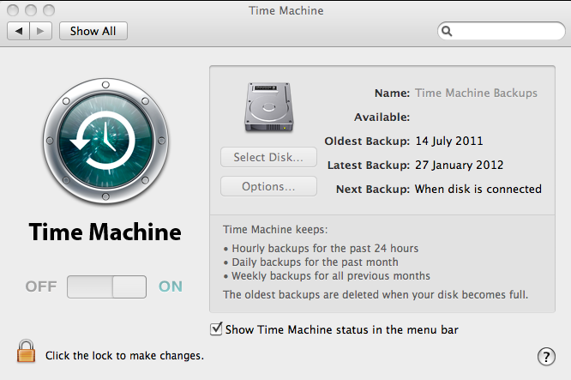Click the ON label beside the switch
The width and height of the screenshot is (571, 380).
(x=171, y=287)
